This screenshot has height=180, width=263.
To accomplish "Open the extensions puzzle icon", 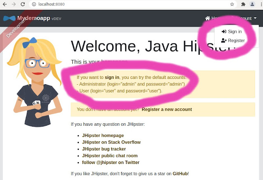I will (x=243, y=5).
